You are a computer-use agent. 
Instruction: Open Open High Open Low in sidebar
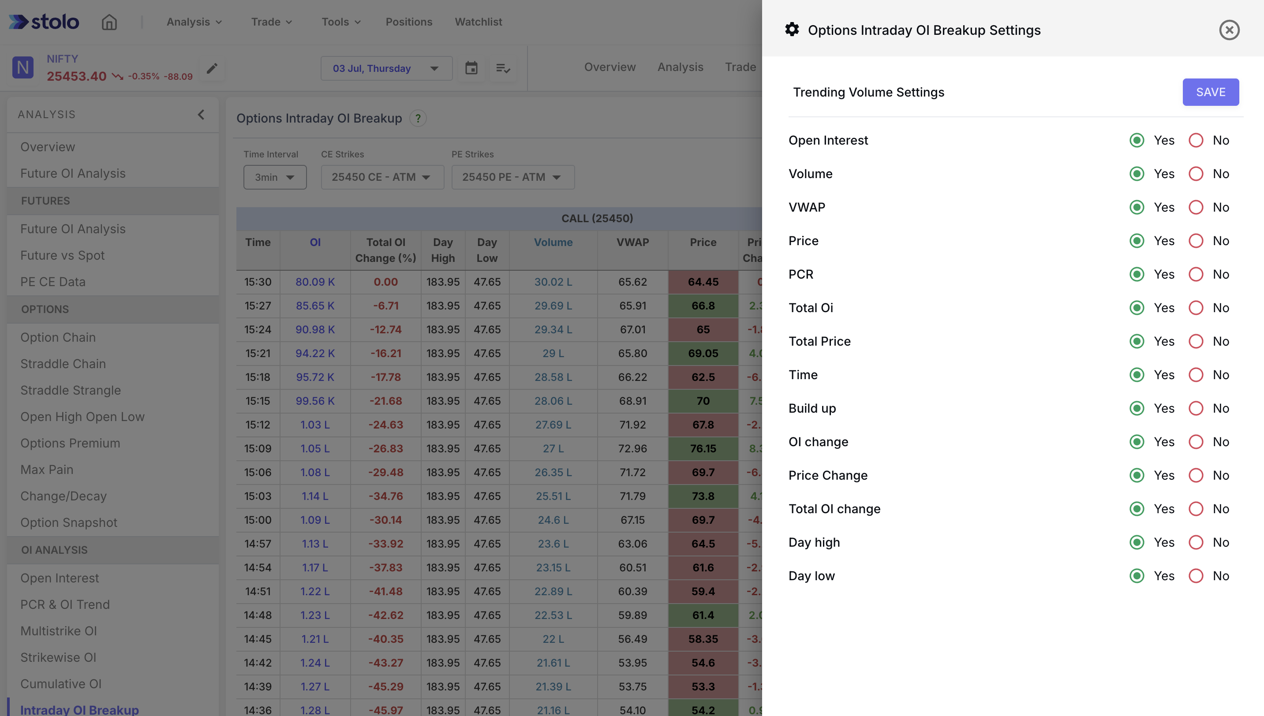point(82,417)
